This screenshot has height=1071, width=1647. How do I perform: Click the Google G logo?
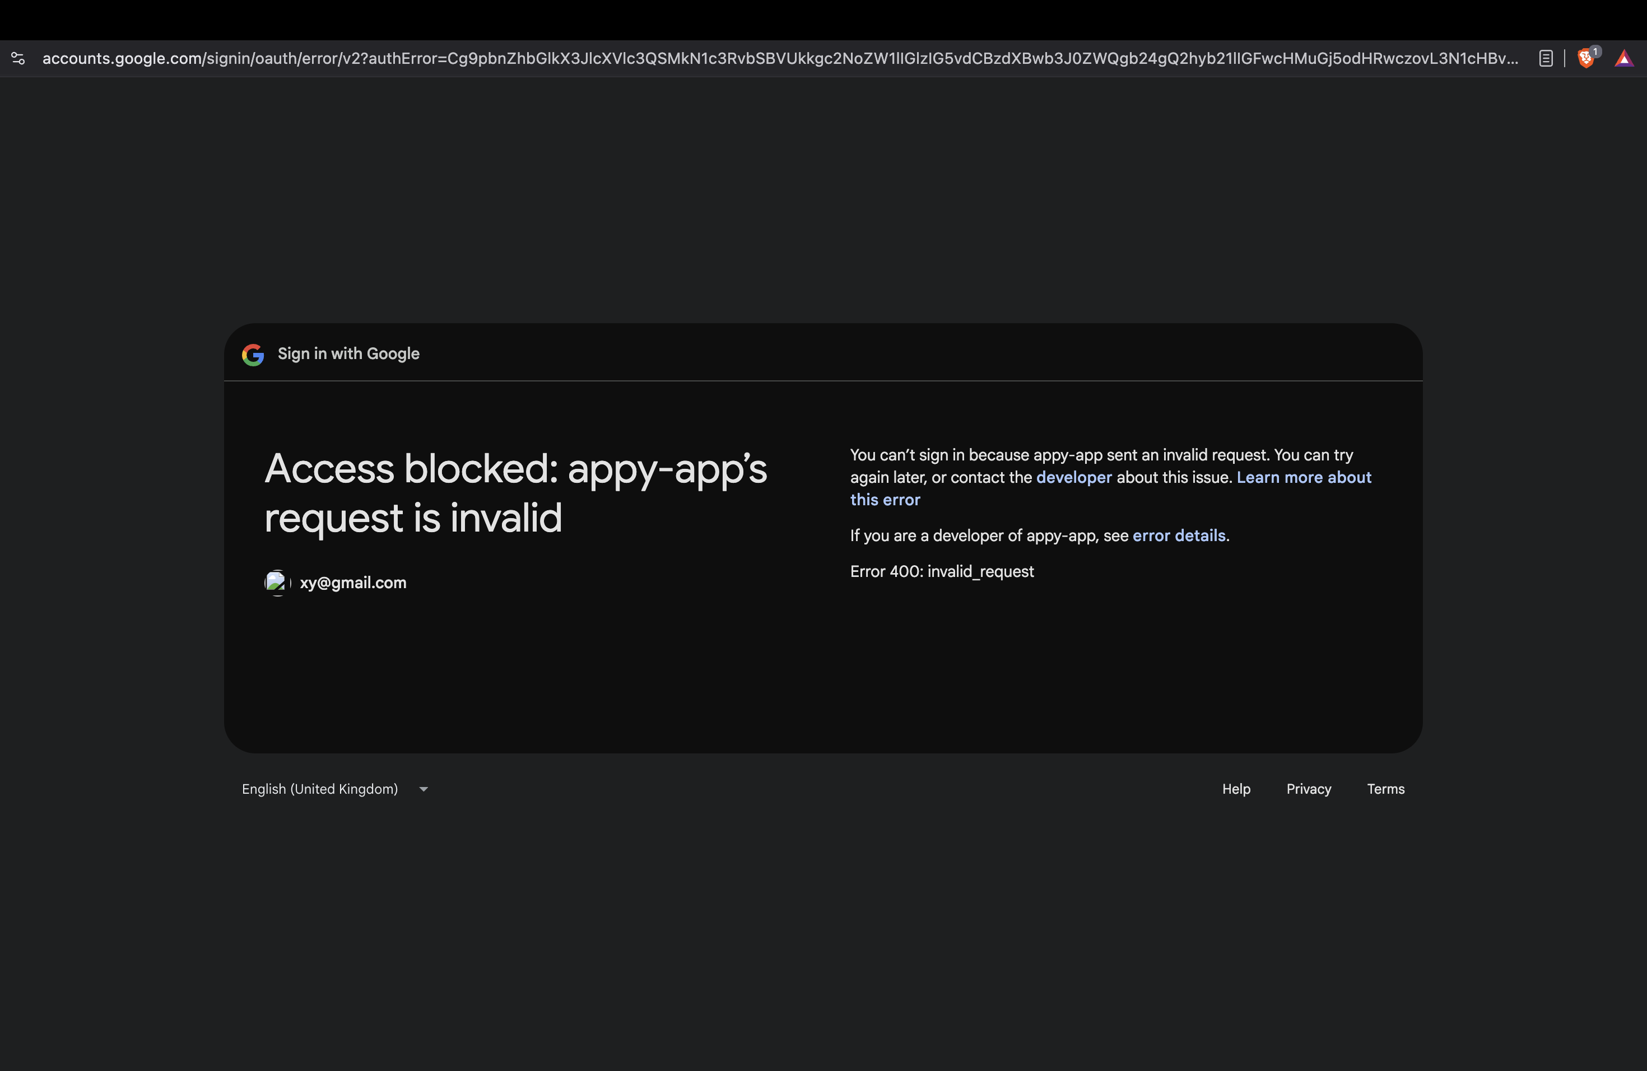pyautogui.click(x=253, y=355)
